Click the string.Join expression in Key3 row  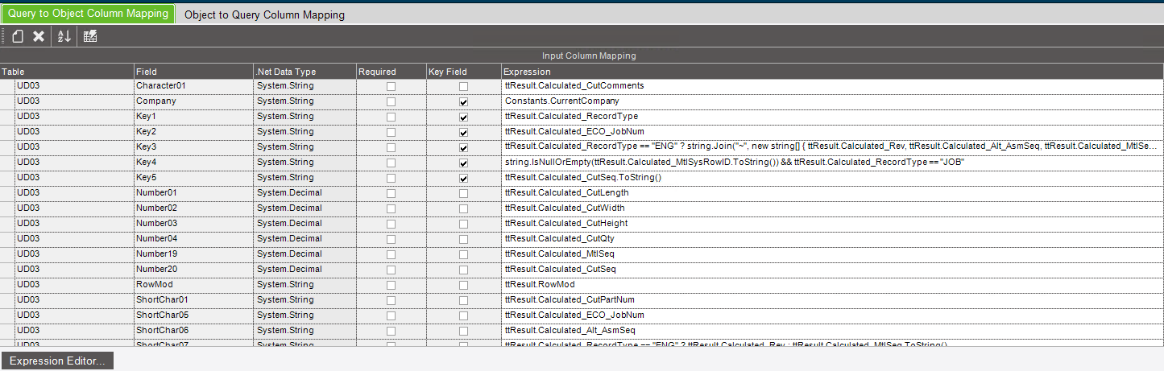(x=832, y=147)
